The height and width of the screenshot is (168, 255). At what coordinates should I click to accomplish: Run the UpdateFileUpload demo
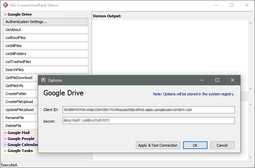[x=20, y=110]
